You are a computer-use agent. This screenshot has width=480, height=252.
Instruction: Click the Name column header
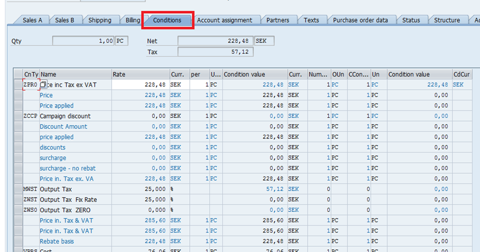coord(75,74)
